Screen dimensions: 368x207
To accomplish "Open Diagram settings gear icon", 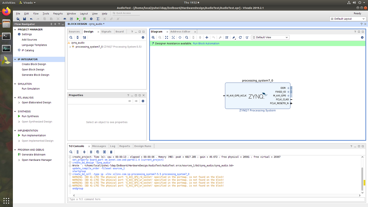I will (362, 38).
